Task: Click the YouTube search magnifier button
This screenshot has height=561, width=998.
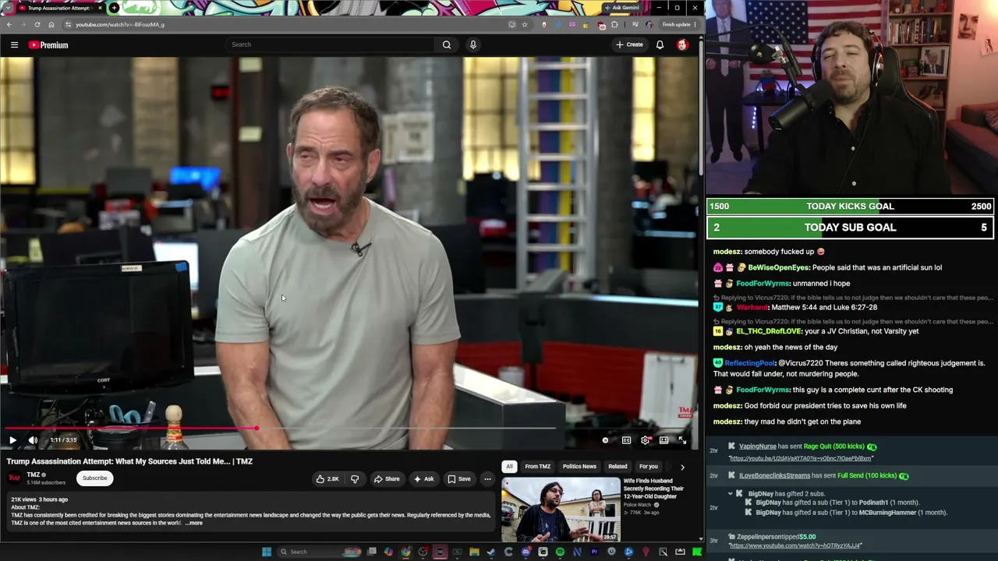Action: [x=447, y=44]
